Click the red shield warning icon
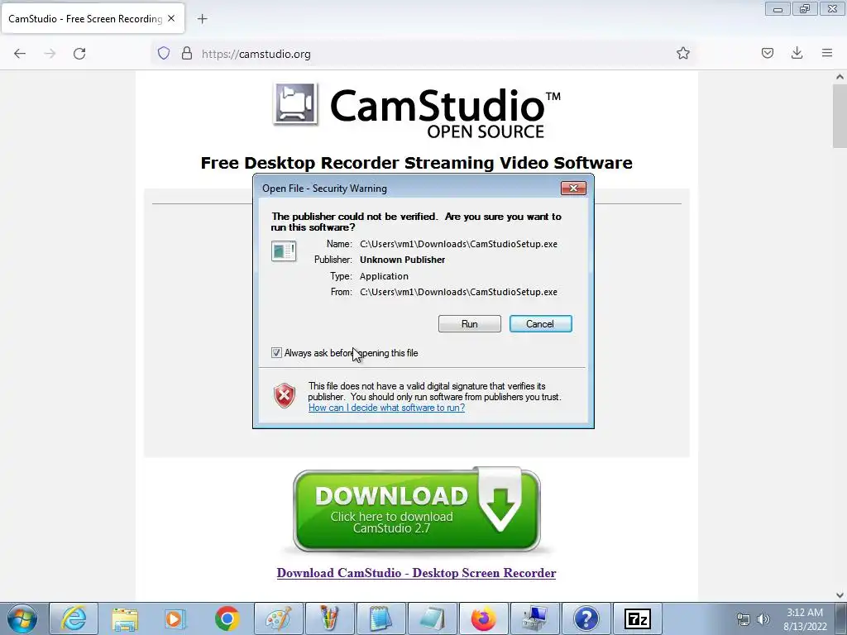The height and width of the screenshot is (635, 847). coord(285,396)
